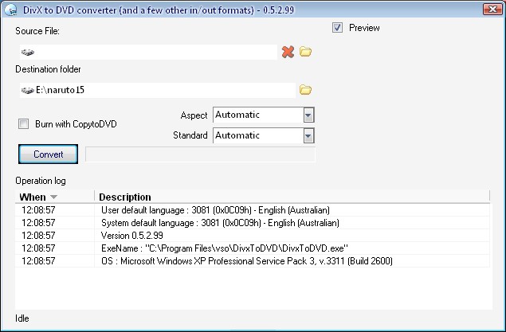Click the conversion progress bar

click(x=200, y=154)
